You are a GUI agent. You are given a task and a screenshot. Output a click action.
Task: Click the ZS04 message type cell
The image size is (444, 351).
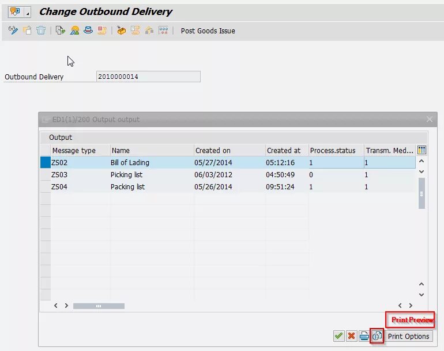[x=80, y=187]
